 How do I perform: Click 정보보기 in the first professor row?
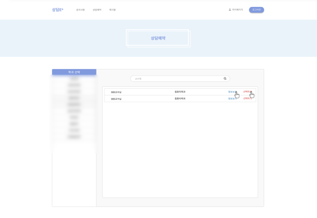232,92
